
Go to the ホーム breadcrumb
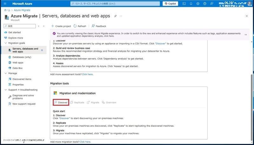[7, 10]
